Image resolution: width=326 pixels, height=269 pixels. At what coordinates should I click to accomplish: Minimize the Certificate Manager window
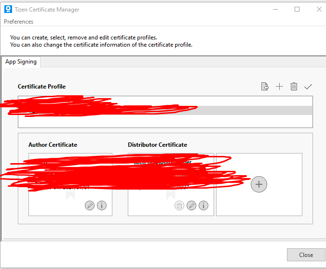point(275,9)
